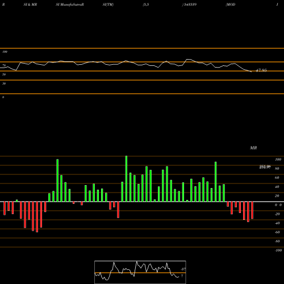Click the '(5,5' parameter text in header
Viewport: 284px width, 284px height.
146,5
